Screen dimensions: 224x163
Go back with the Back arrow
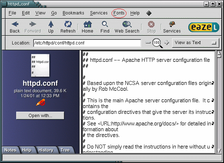tap(15, 27)
